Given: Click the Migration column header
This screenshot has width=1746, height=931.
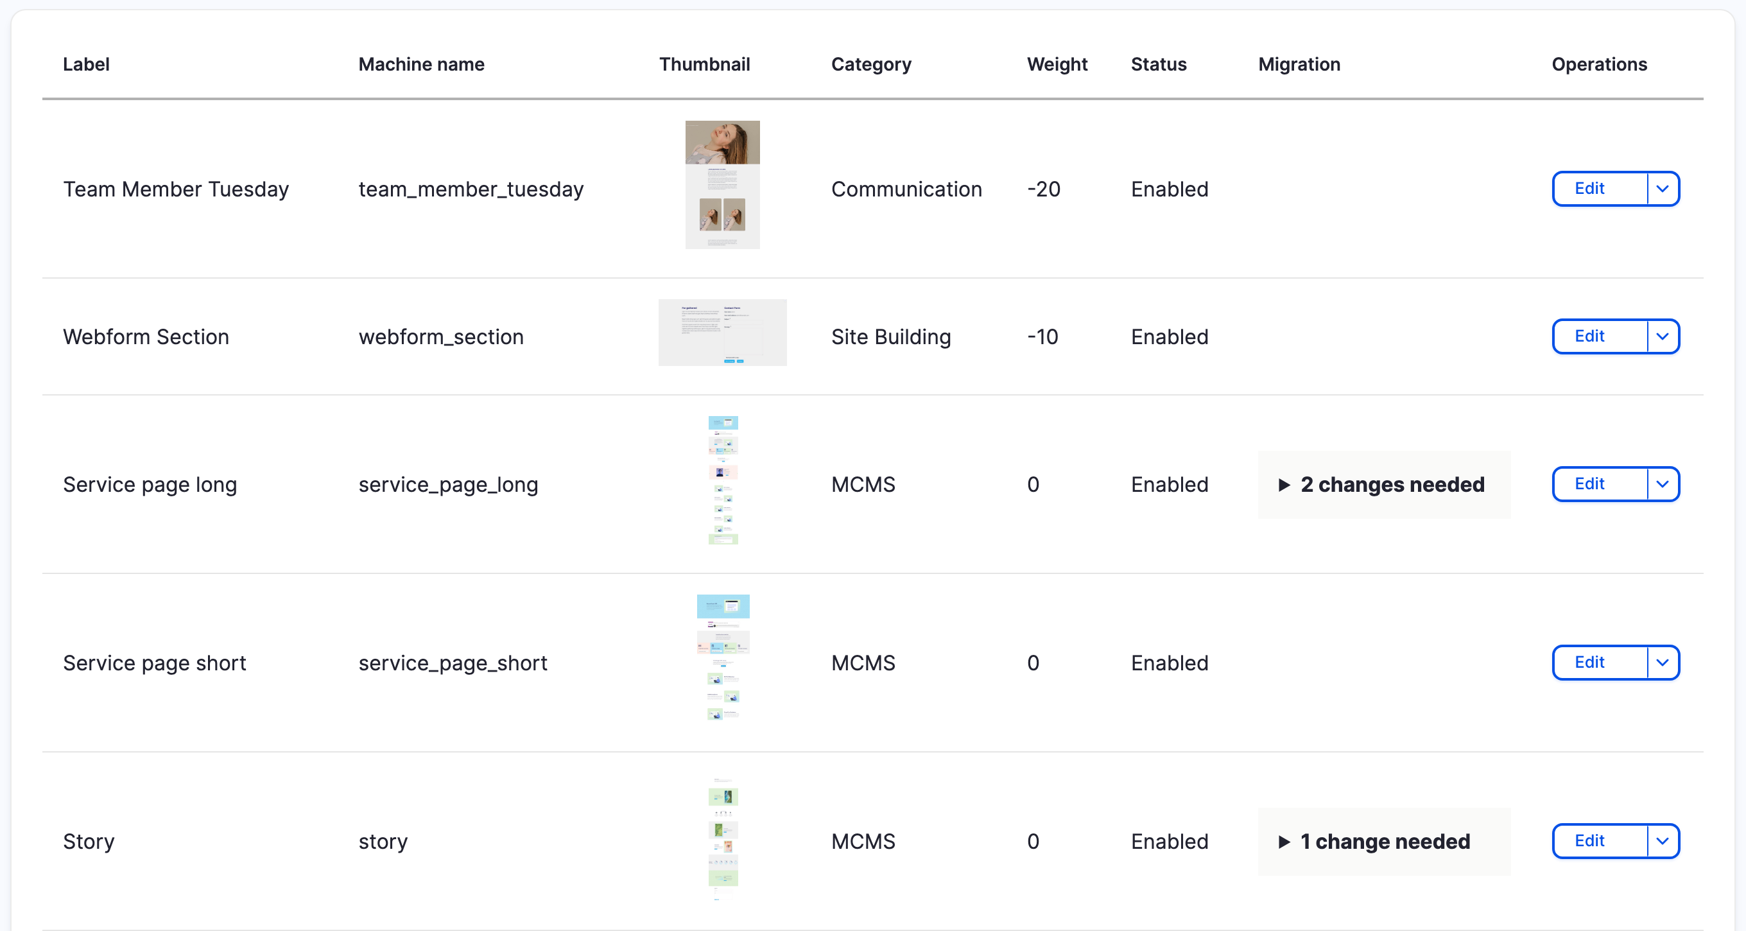Looking at the screenshot, I should click(1299, 64).
